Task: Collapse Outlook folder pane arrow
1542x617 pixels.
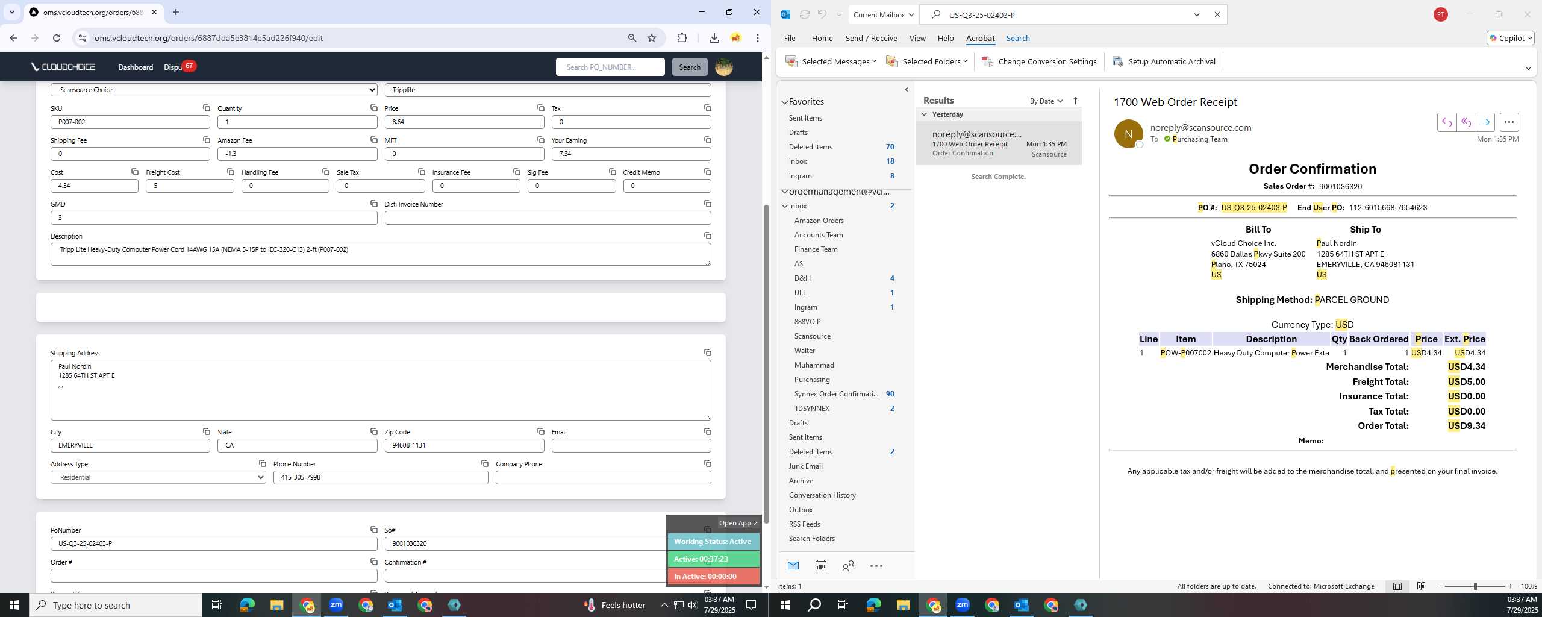Action: 906,90
